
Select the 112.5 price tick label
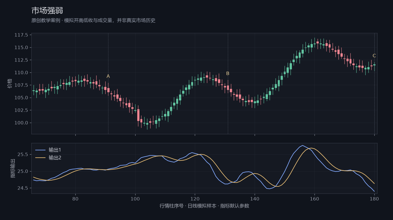pyautogui.click(x=21, y=60)
